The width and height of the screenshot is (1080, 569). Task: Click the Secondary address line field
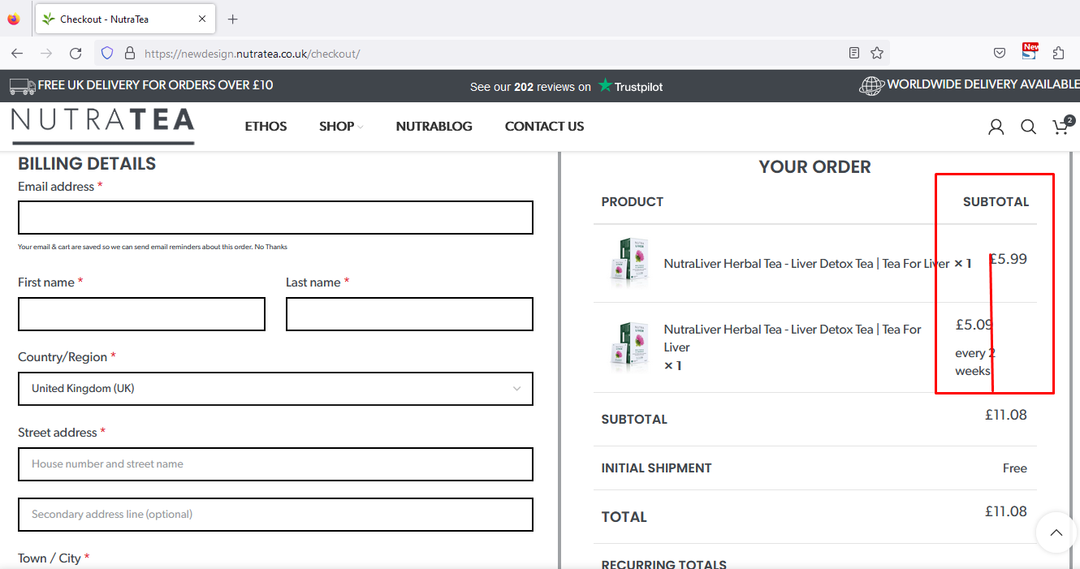point(275,515)
